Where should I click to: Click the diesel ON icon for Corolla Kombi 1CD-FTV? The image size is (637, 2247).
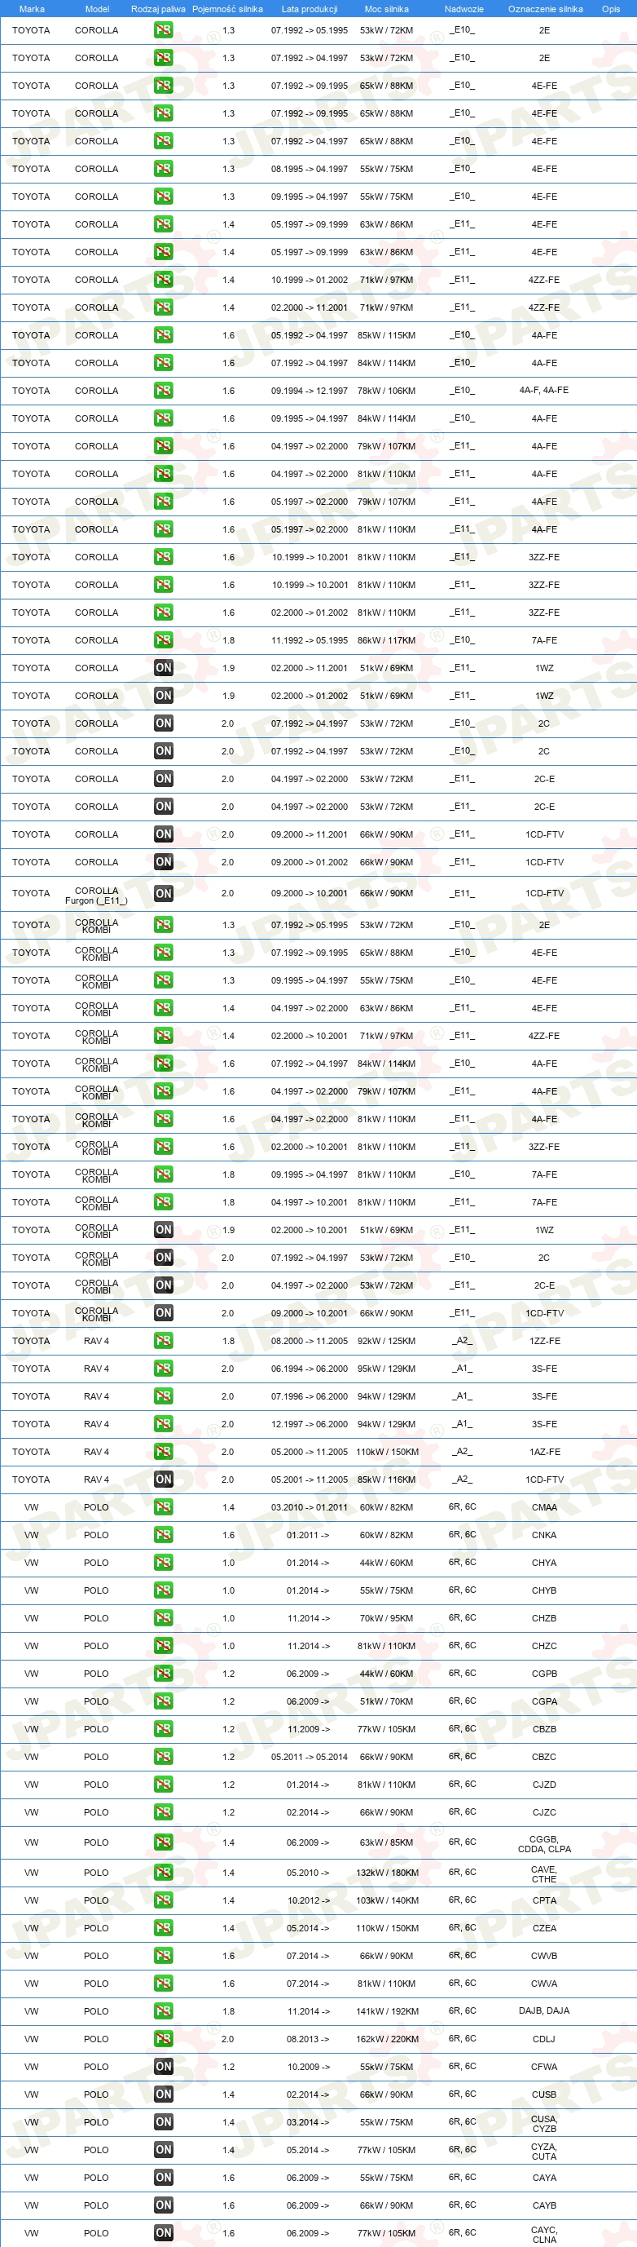coord(163,1313)
